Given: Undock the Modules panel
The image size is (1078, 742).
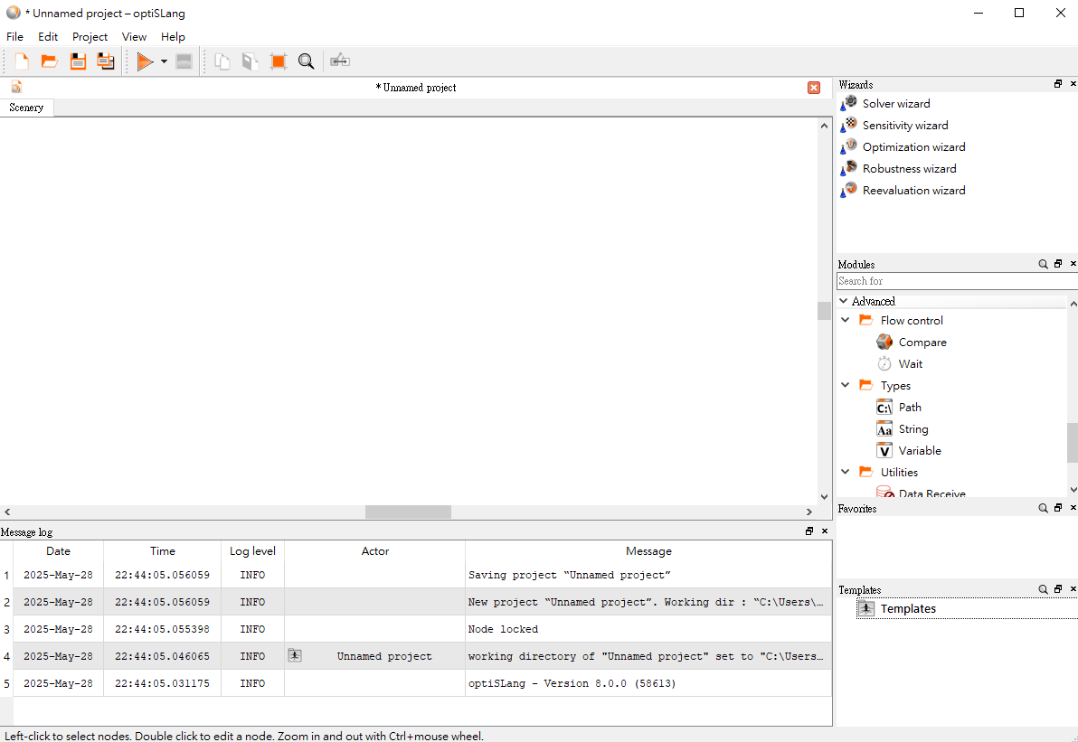Looking at the screenshot, I should (1058, 264).
